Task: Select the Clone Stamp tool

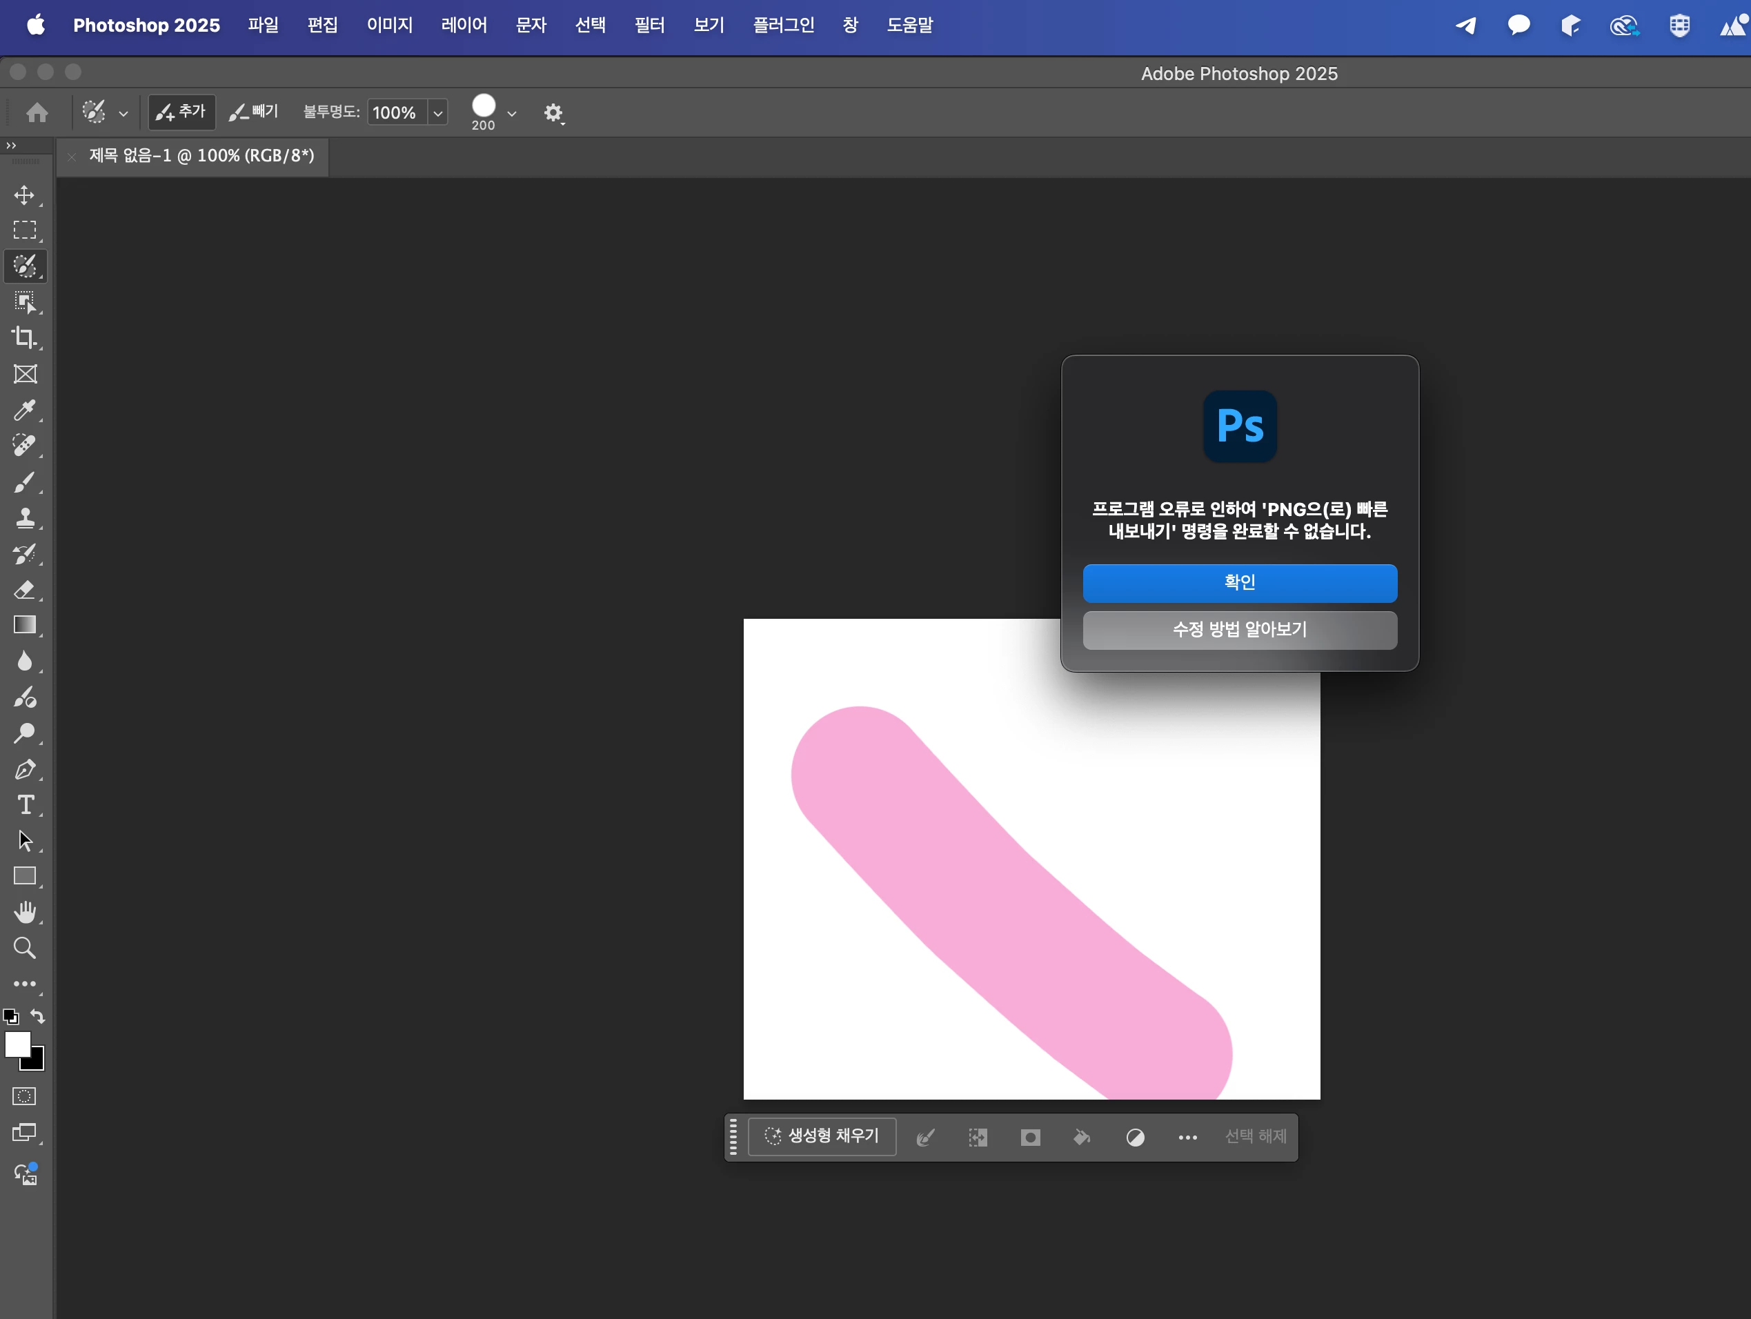Action: 25,518
